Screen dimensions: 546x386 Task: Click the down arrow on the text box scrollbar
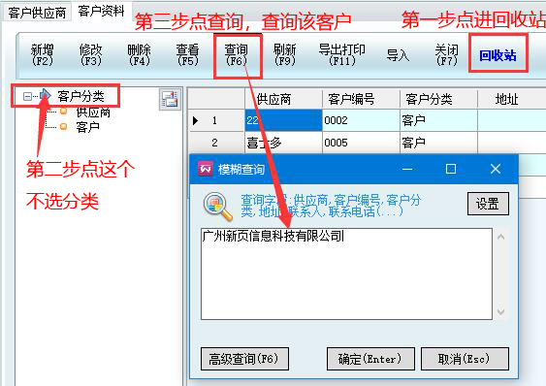pyautogui.click(x=500, y=311)
